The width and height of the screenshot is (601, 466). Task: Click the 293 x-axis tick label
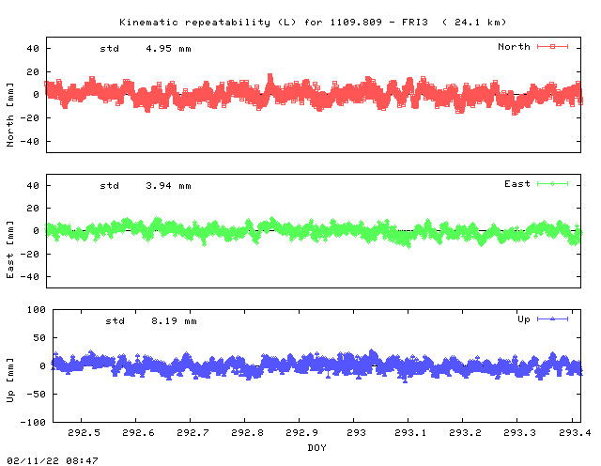[356, 432]
